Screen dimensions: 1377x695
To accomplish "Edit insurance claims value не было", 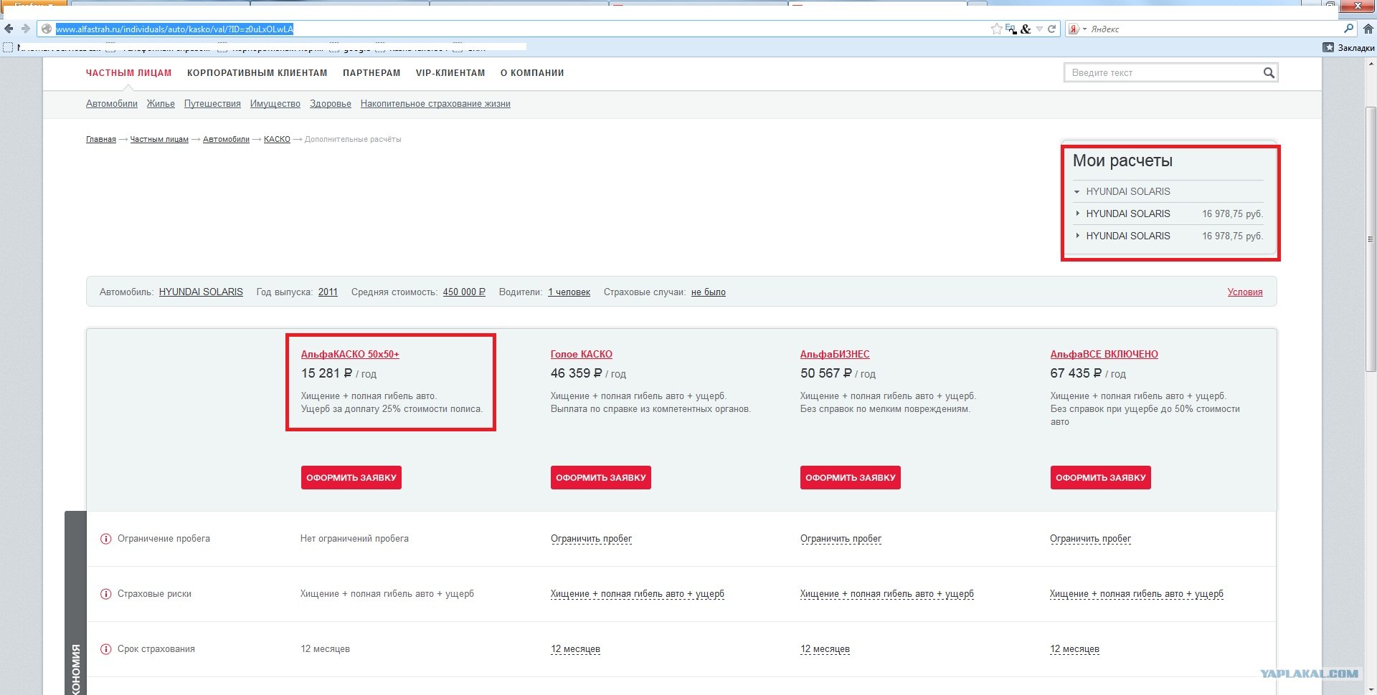I will point(709,292).
